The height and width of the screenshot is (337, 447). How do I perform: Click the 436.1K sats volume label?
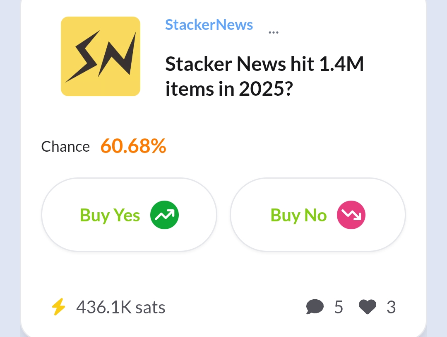pyautogui.click(x=120, y=307)
